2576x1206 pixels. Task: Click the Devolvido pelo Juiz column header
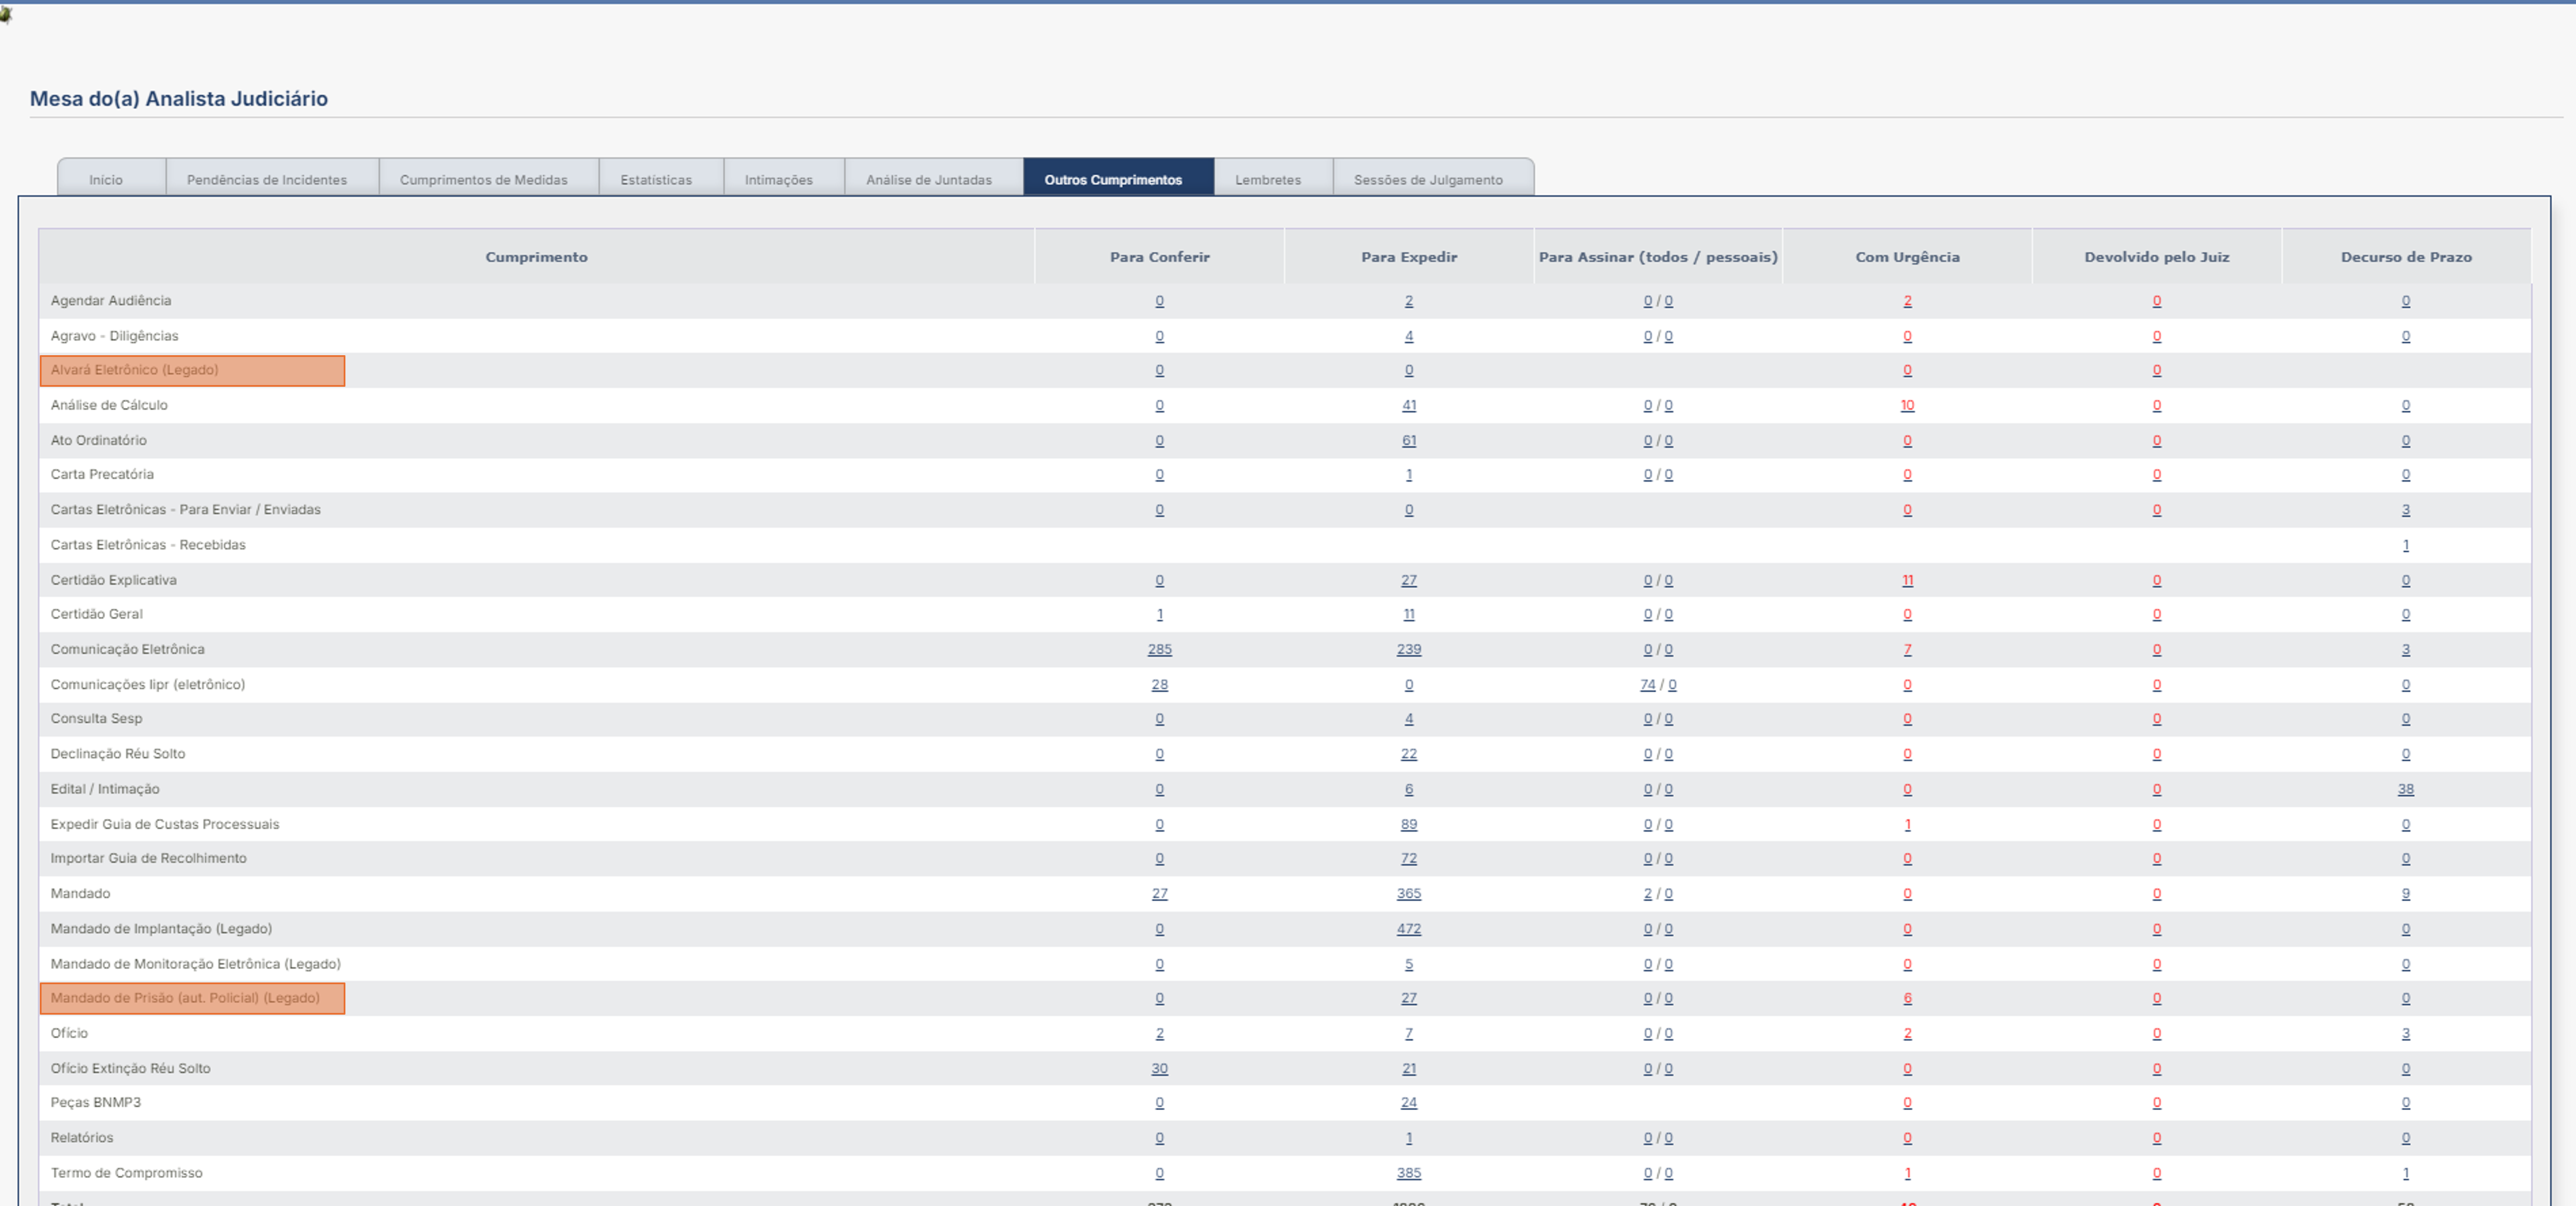tap(2157, 257)
